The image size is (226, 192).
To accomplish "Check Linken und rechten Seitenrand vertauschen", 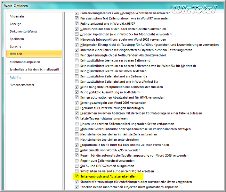I will pos(76,124).
